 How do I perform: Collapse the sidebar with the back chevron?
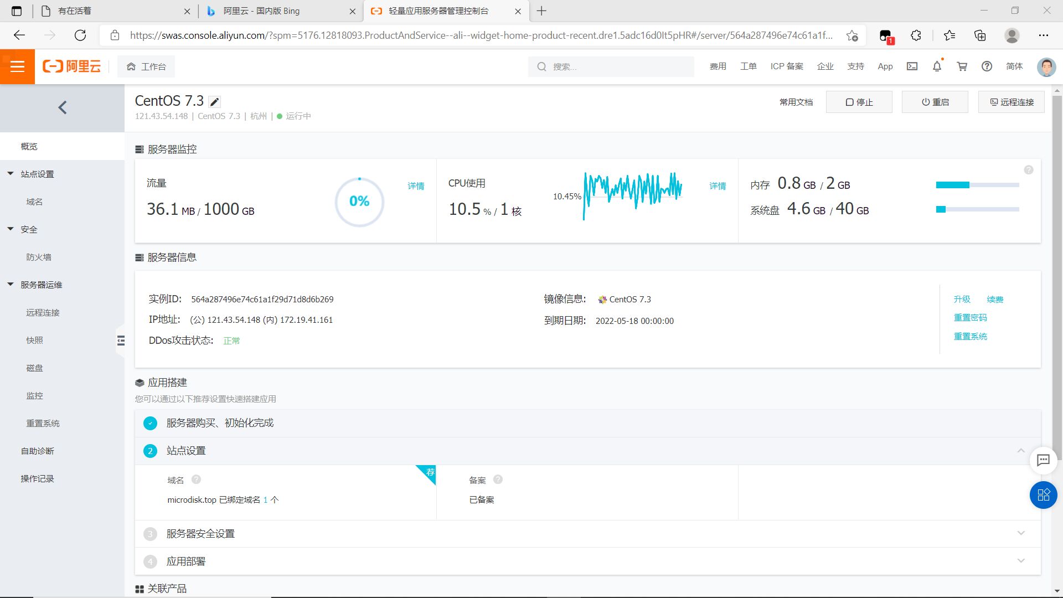[62, 107]
